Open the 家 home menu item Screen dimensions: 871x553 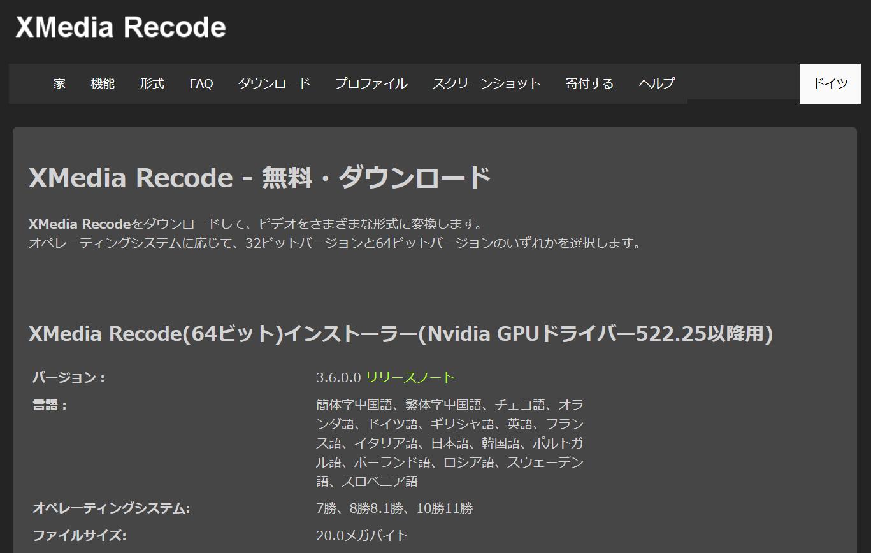click(x=59, y=83)
